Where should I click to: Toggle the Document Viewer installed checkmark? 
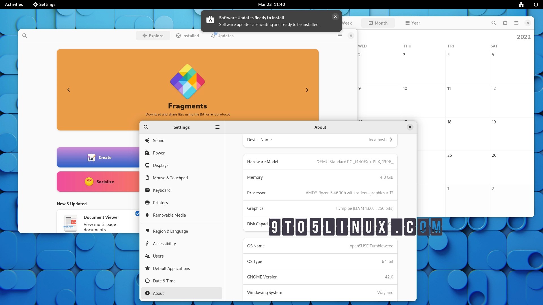[x=137, y=213]
